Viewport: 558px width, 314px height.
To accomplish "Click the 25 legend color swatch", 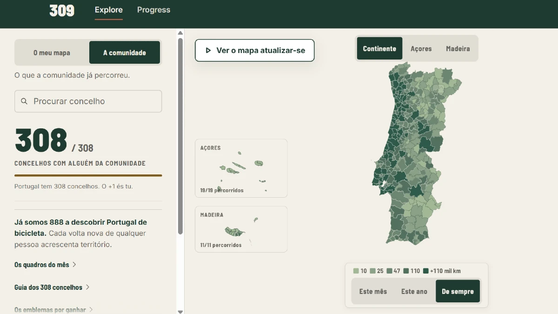I will point(372,271).
